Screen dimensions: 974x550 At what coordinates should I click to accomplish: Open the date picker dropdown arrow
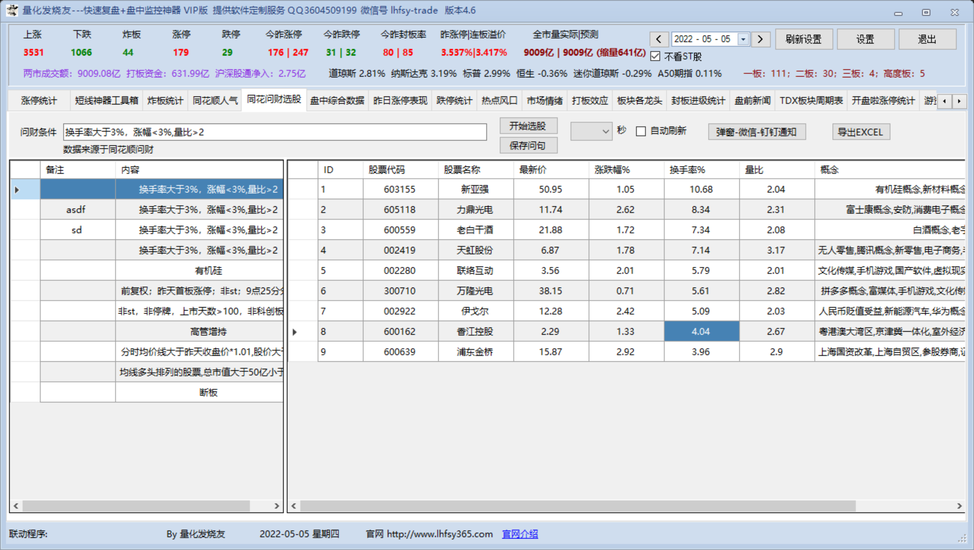coord(743,39)
